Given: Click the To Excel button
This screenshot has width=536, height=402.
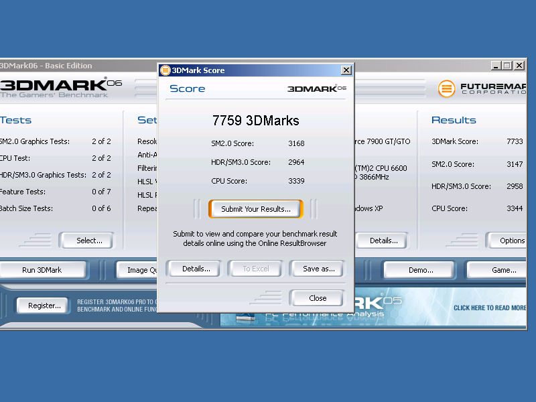Looking at the screenshot, I should 256,269.
